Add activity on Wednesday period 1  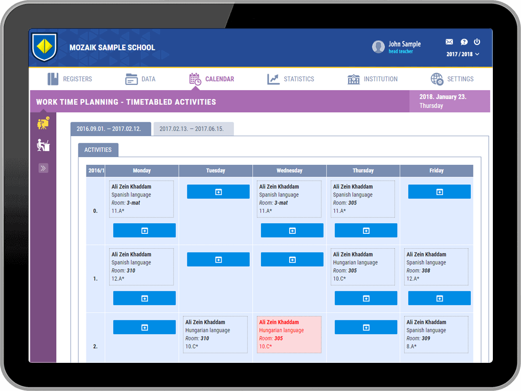pos(292,259)
